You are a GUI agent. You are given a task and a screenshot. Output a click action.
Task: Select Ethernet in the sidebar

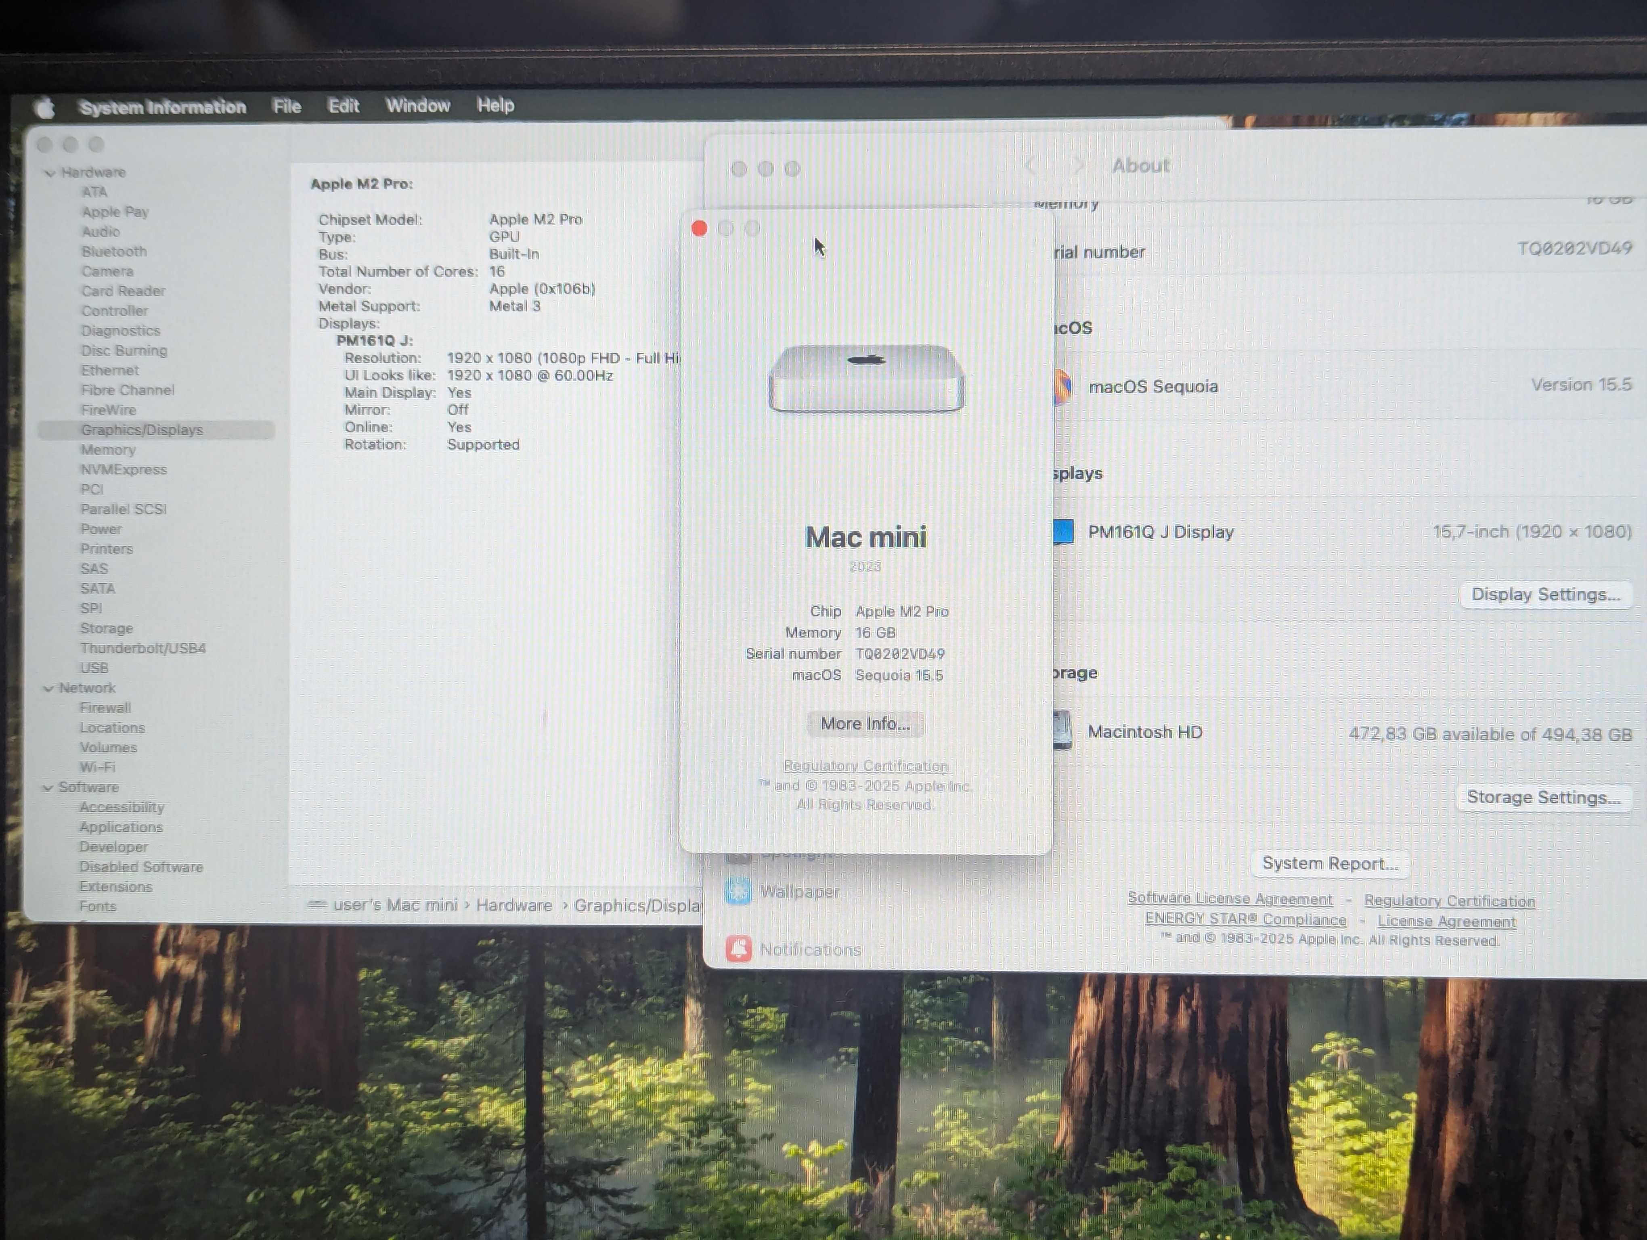[109, 371]
